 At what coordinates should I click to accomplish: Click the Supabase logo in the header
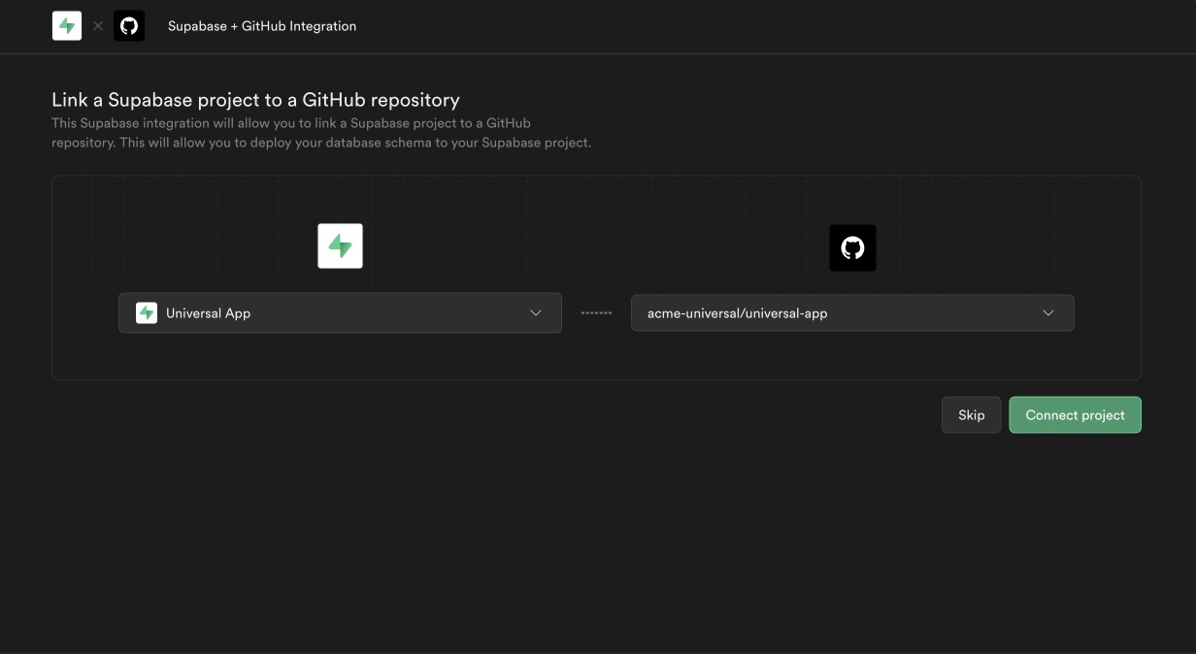(67, 26)
